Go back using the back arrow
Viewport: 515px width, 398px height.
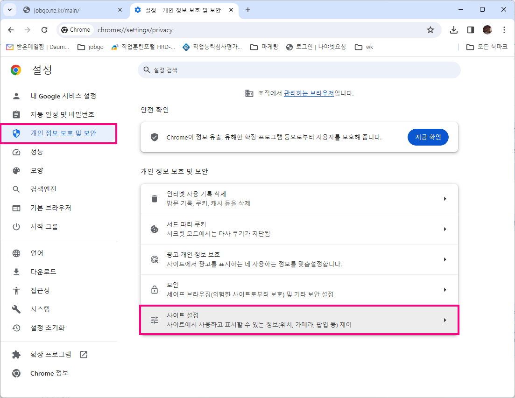(11, 30)
